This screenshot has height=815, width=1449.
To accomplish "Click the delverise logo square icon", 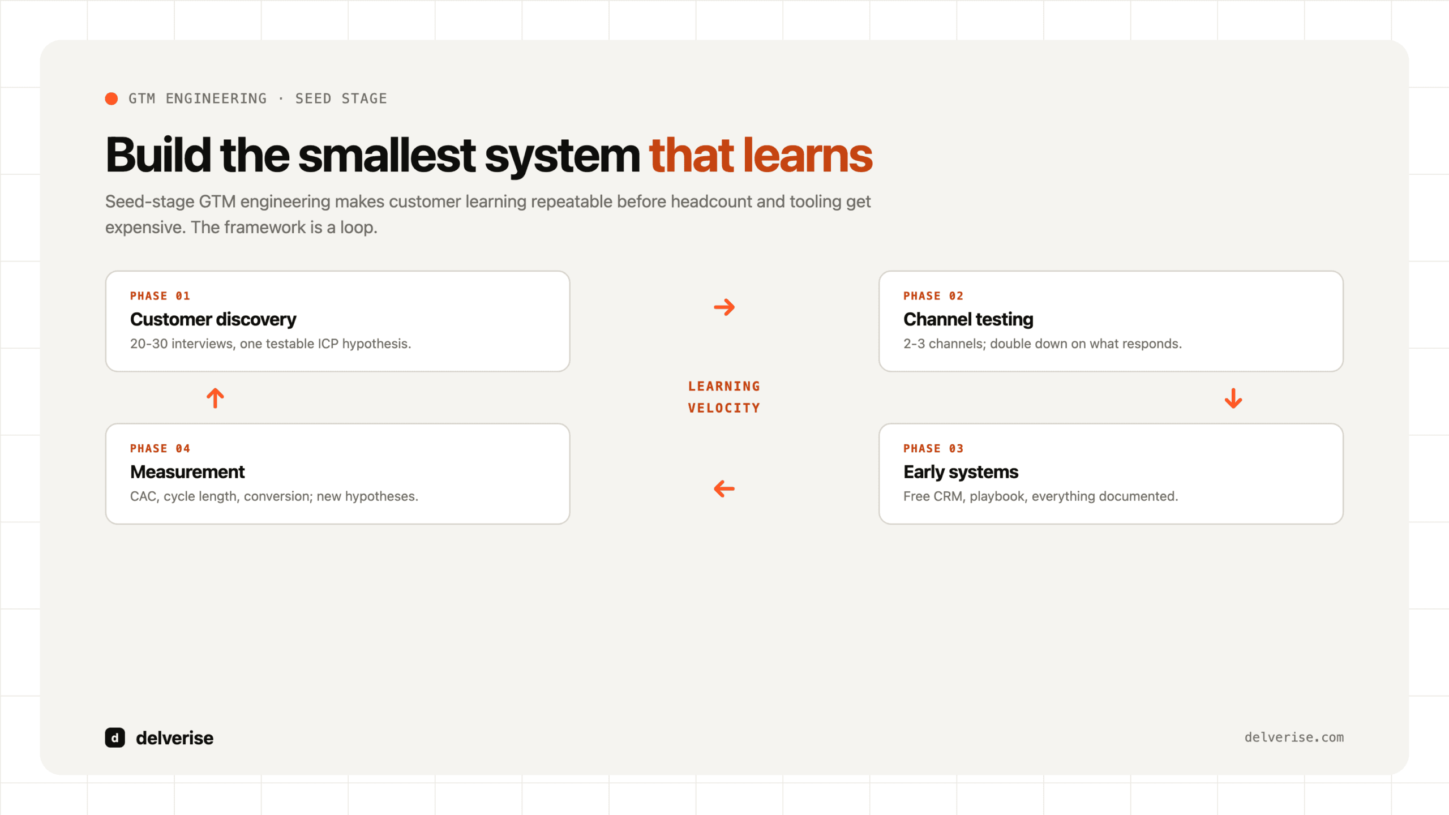I will pos(115,737).
